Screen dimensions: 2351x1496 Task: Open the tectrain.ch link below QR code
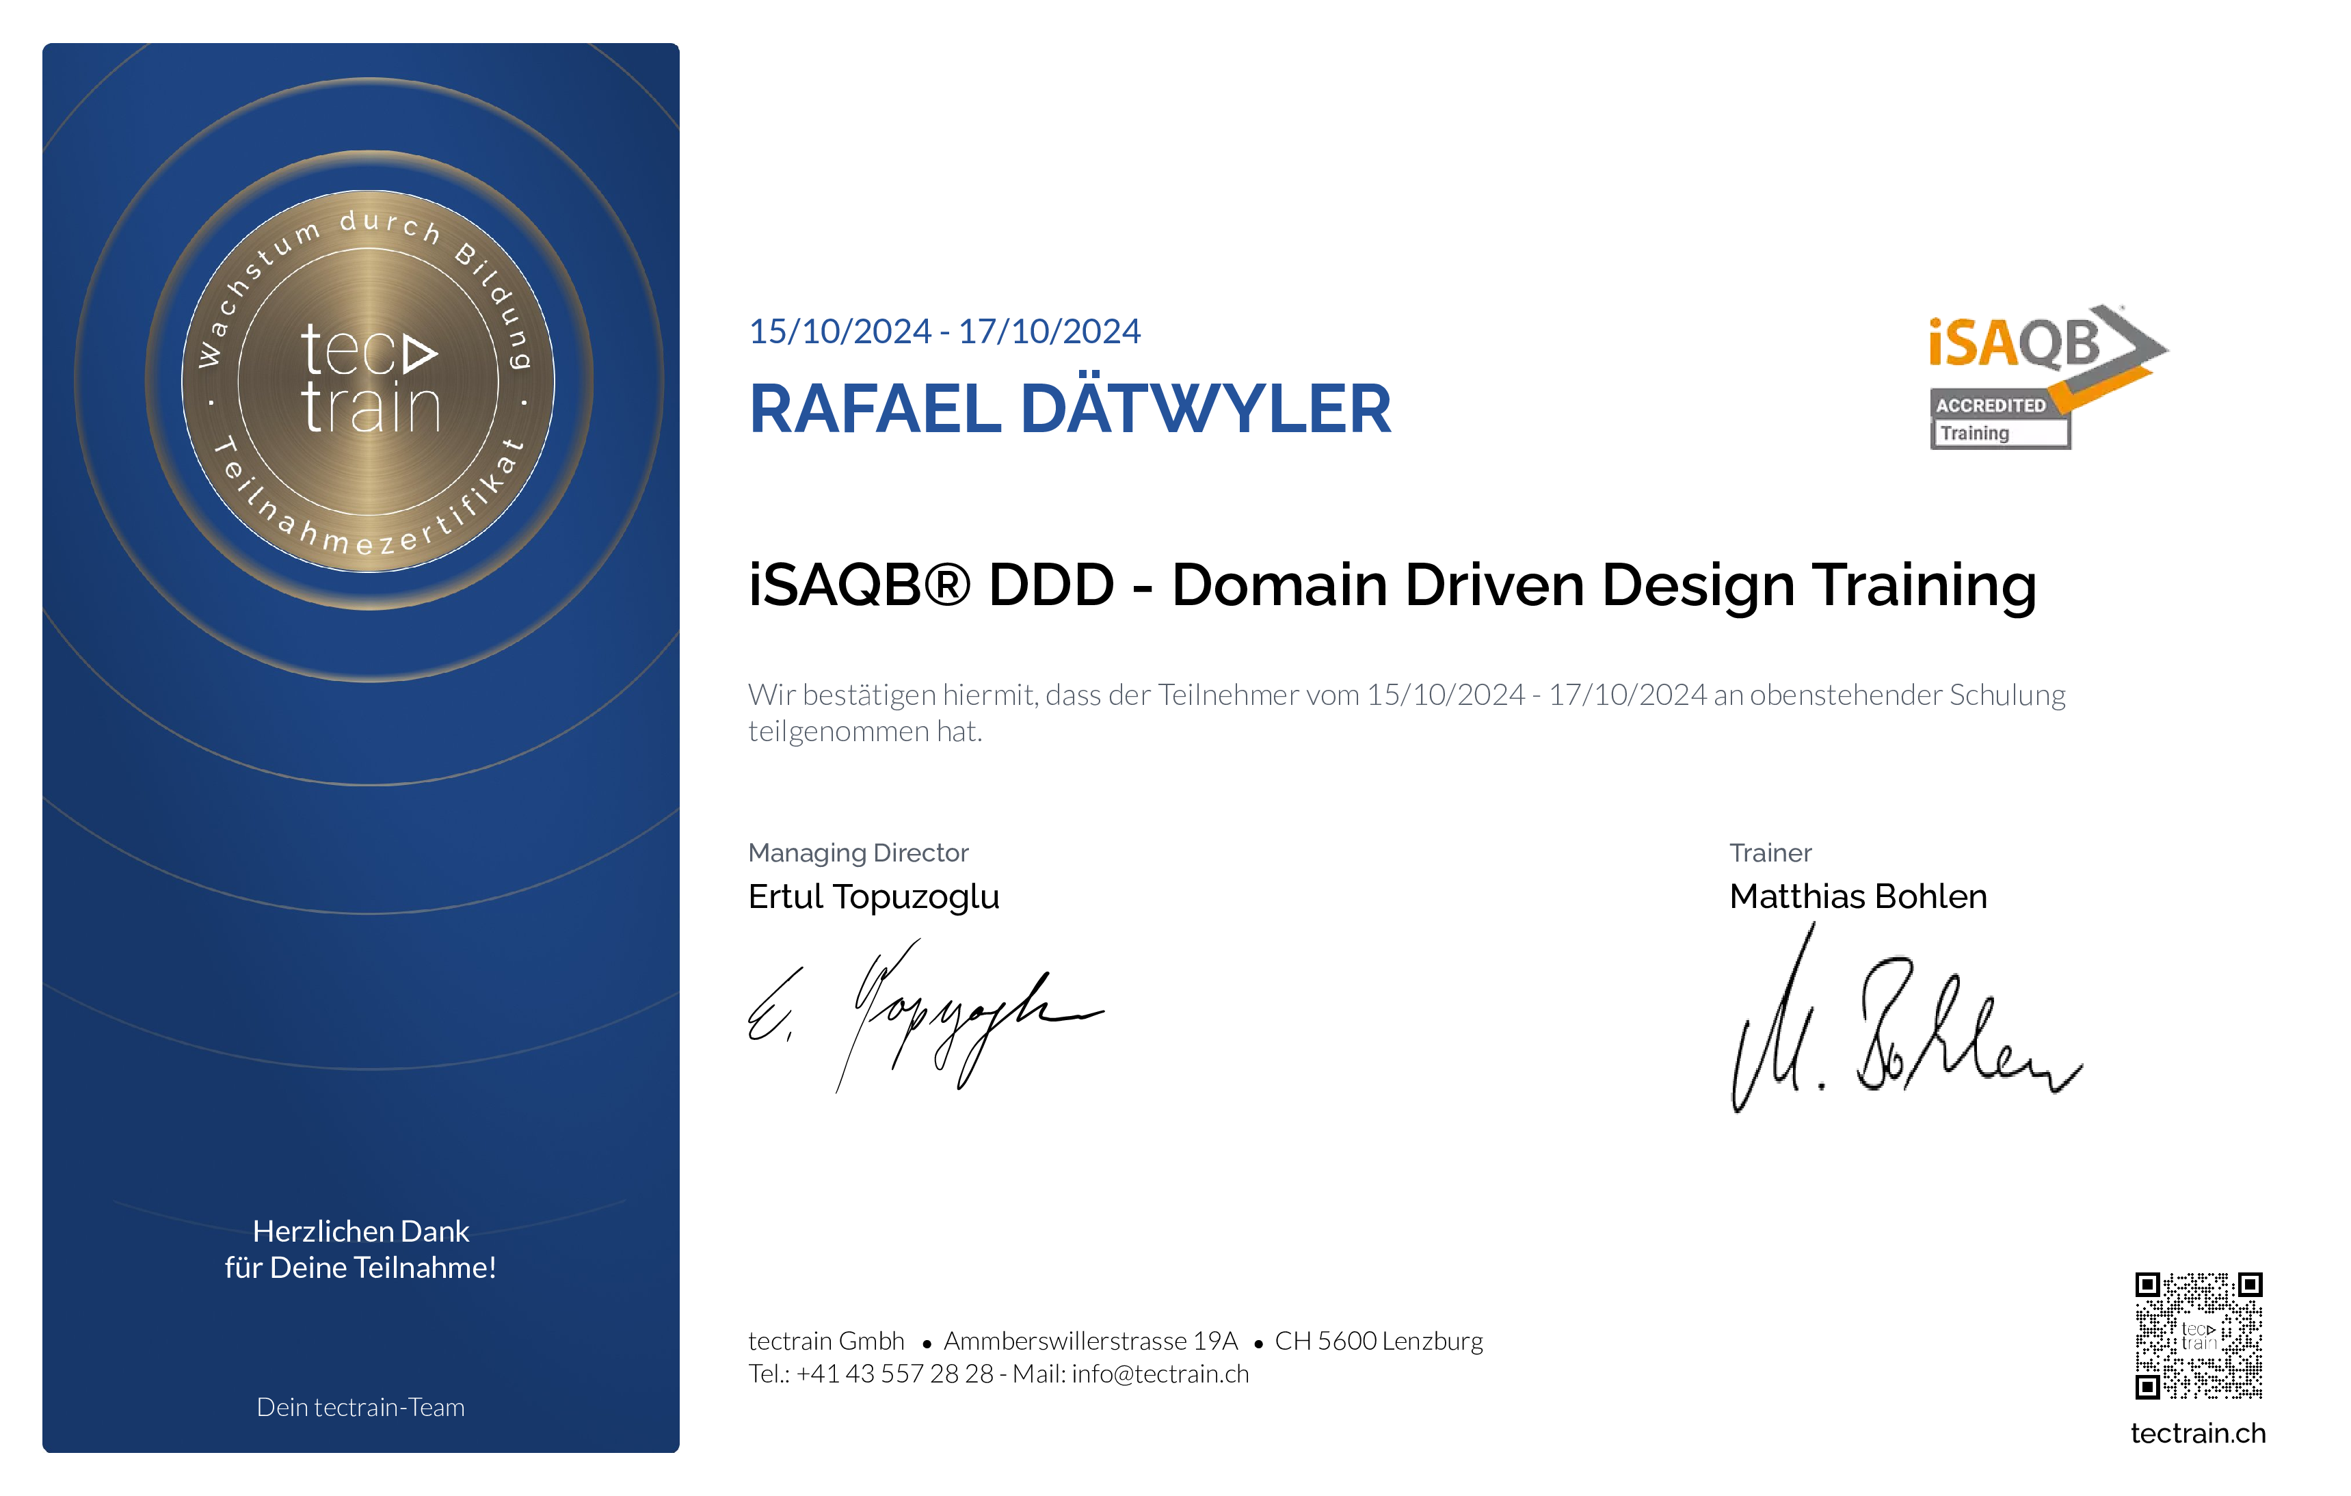click(x=2198, y=1432)
